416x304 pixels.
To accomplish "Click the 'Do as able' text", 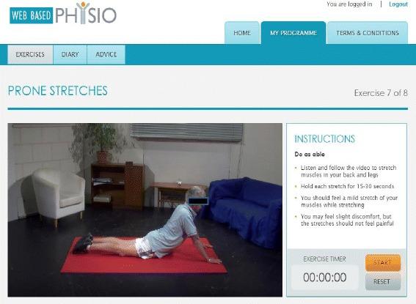I will [310, 155].
